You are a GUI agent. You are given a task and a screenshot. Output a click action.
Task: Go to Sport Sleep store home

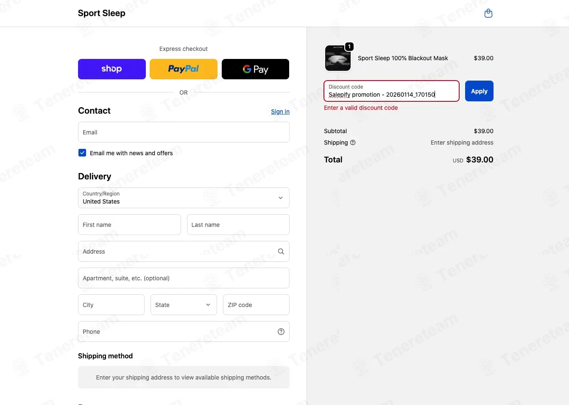tap(102, 13)
